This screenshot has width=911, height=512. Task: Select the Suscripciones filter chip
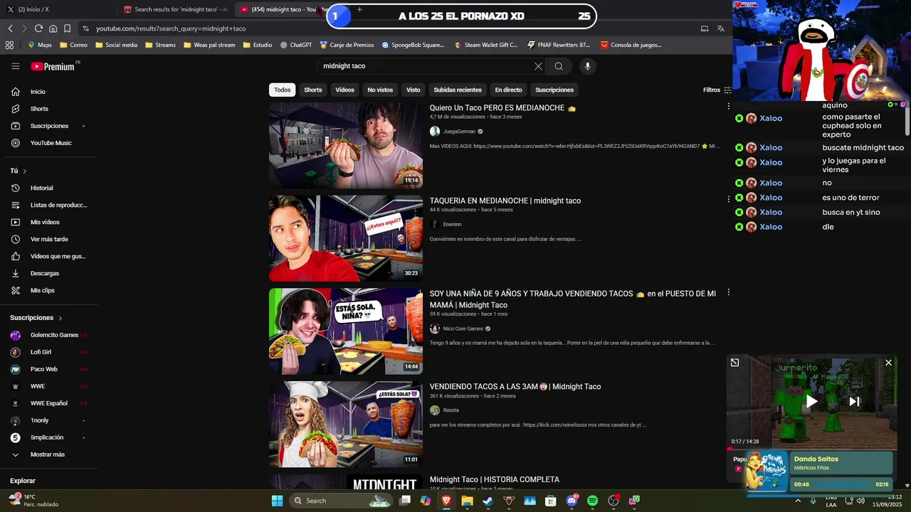pos(554,90)
